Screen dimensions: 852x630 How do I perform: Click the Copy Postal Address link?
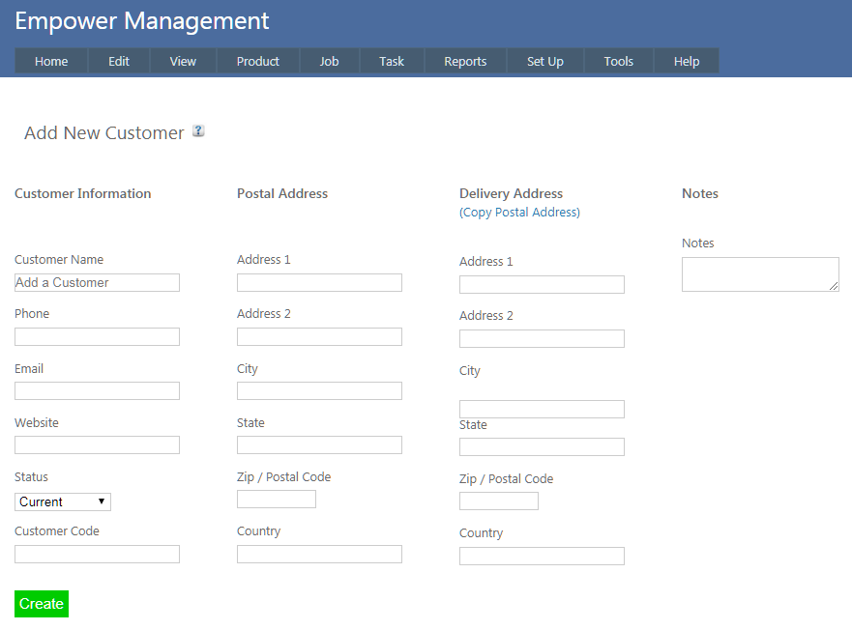point(519,213)
